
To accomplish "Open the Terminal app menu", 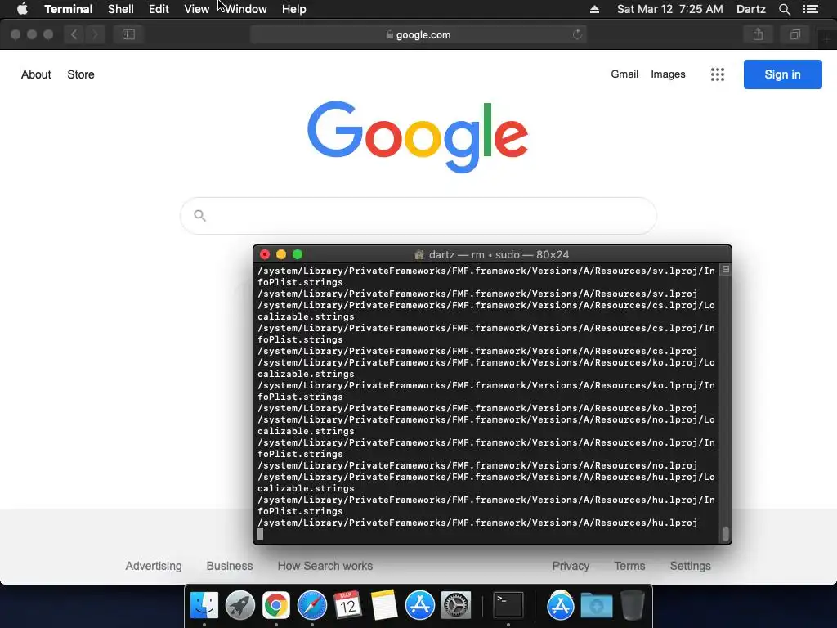I will [x=69, y=9].
